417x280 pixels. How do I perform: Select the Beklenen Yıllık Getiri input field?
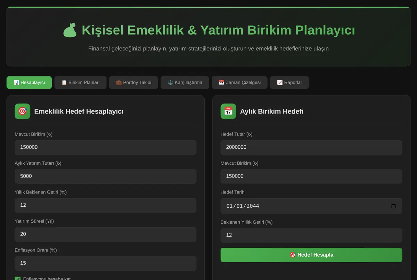point(311,235)
